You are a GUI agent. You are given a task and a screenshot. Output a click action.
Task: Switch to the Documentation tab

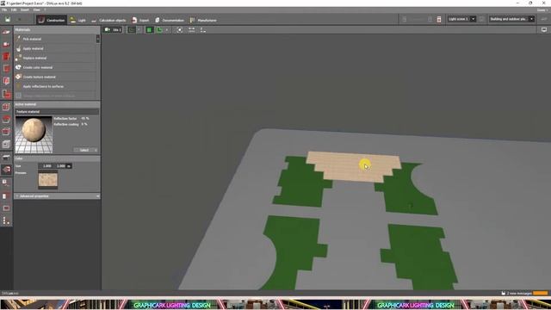tap(170, 20)
